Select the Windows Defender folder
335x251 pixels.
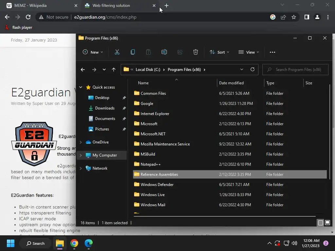[230, 185]
